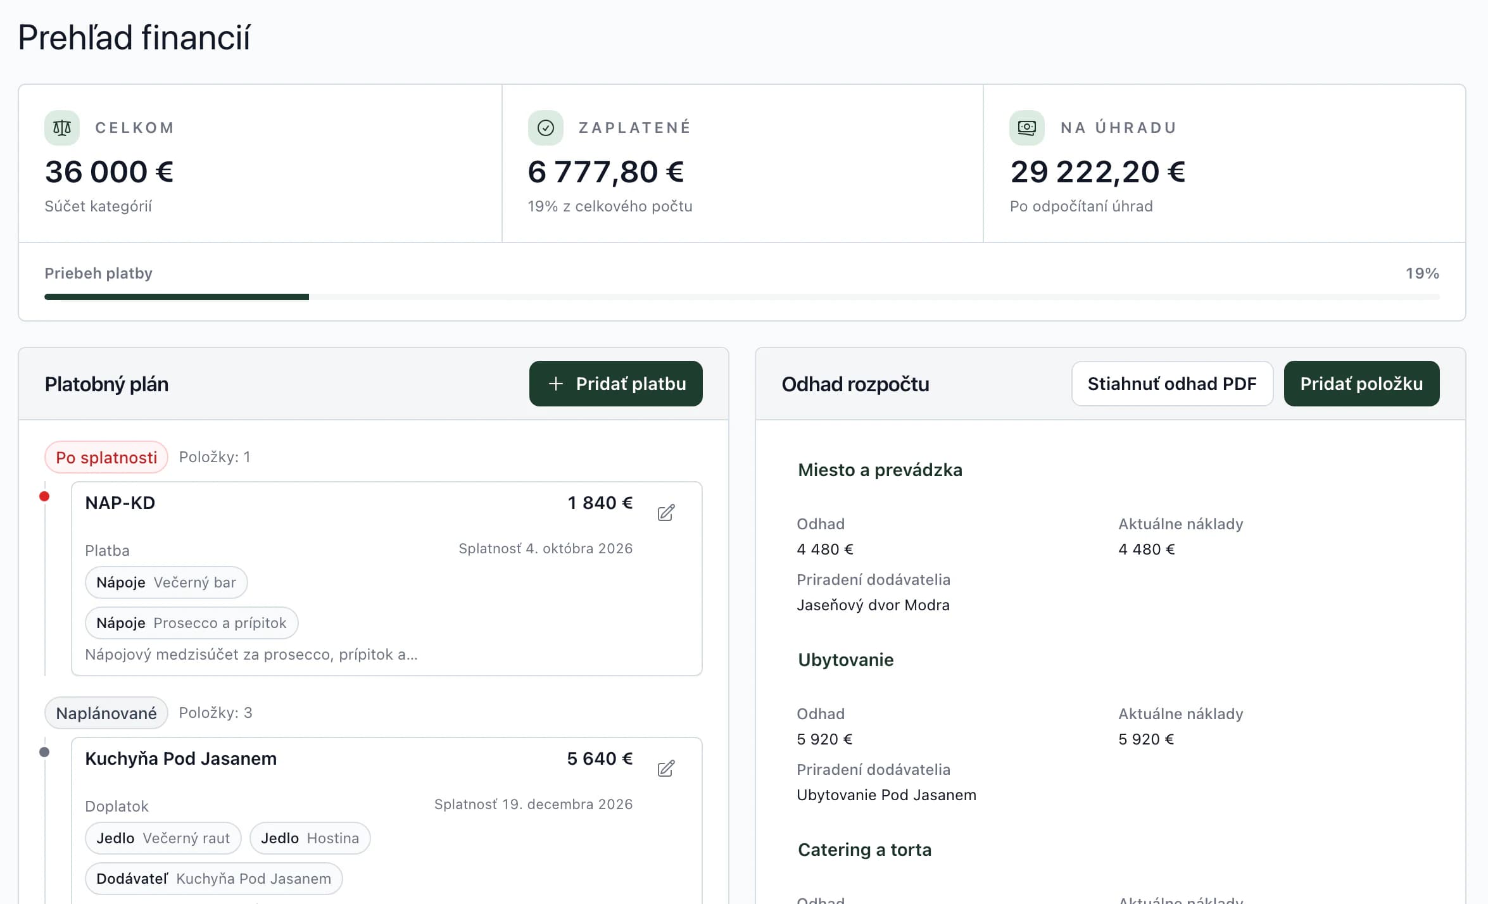
Task: Click the plus icon in Pridať platbu
Action: click(x=555, y=384)
